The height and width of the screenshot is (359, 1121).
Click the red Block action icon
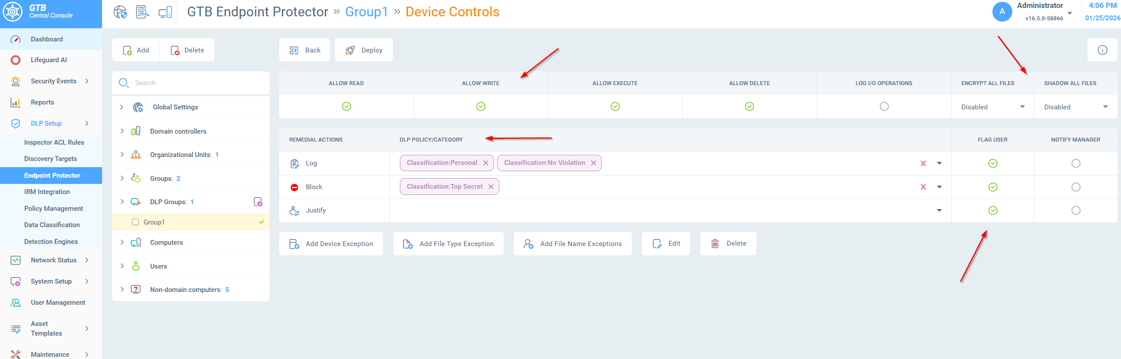pyautogui.click(x=294, y=187)
